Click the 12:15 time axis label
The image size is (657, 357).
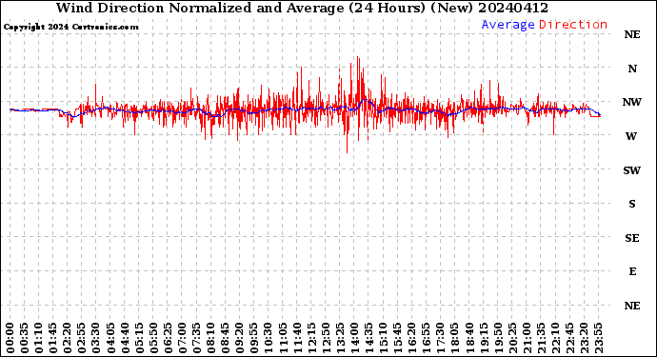[x=311, y=338]
